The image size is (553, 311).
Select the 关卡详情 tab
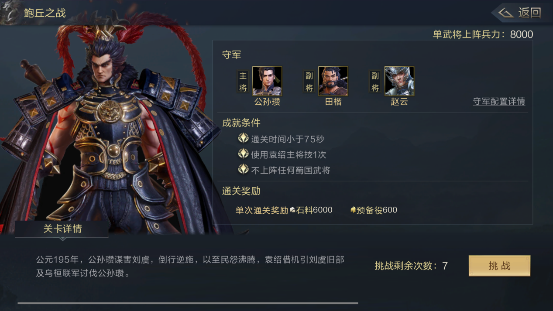click(62, 229)
